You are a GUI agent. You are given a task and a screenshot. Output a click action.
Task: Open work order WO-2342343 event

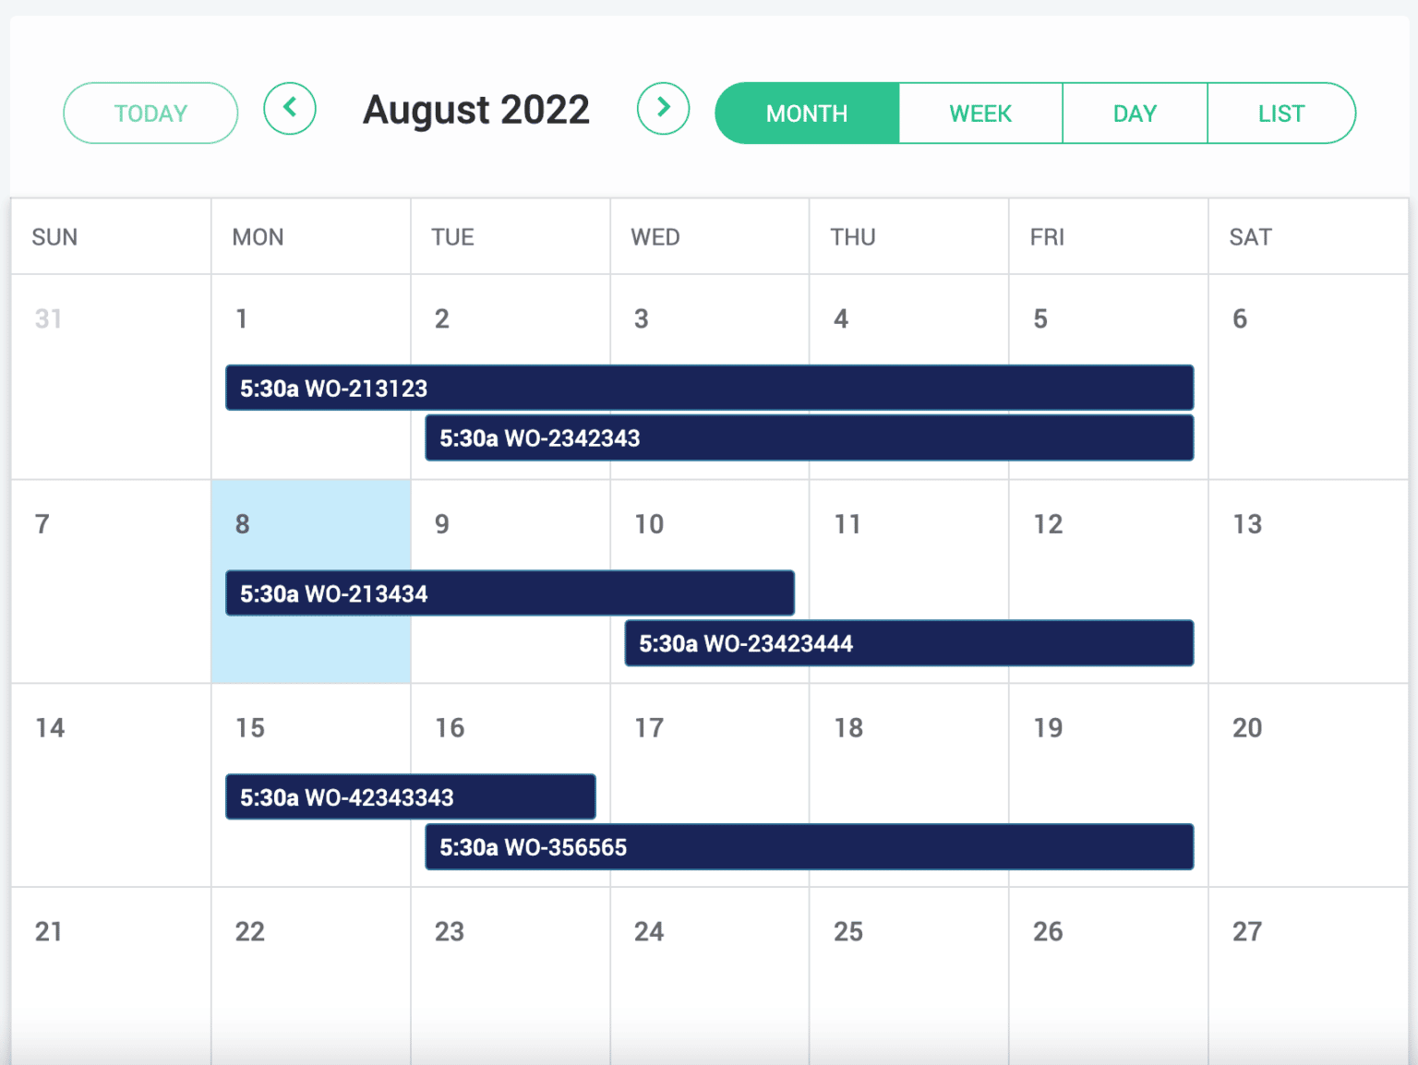pyautogui.click(x=809, y=438)
